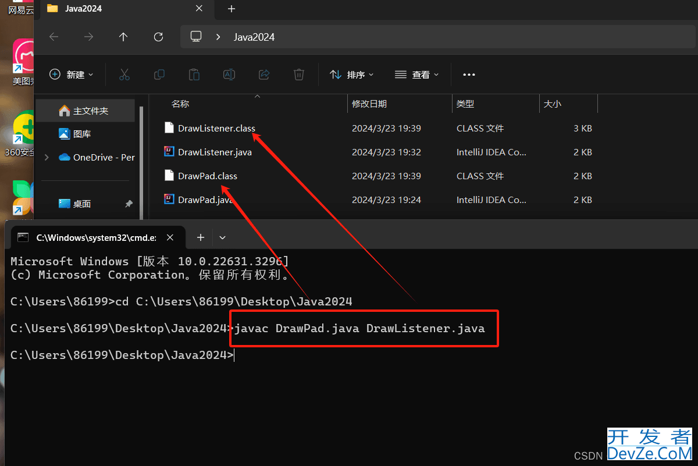Open the 查看 view dropdown
Viewport: 698px width, 466px height.
point(417,74)
